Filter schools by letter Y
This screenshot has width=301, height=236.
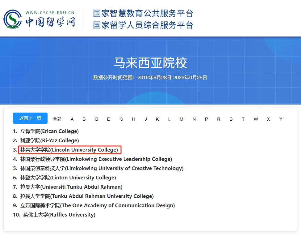point(281,119)
